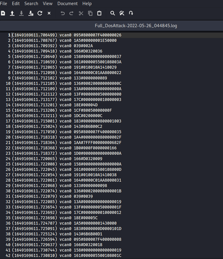Viewport: 223px width, 259px height.
Task: Click line 8 text 164#0000C01AA8000022
Action: [97, 73]
